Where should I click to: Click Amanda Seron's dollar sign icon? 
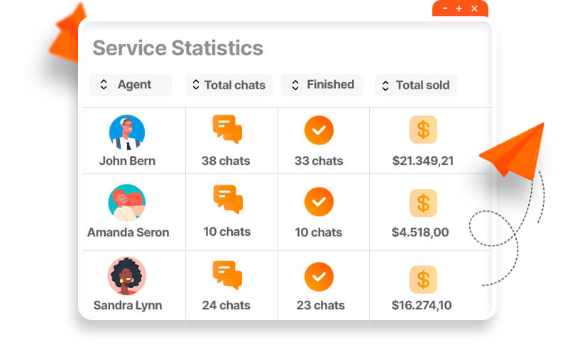pyautogui.click(x=423, y=203)
